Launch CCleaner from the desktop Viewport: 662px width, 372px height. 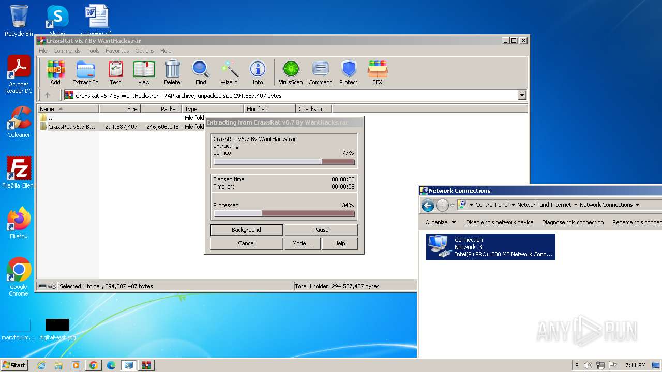tap(19, 122)
